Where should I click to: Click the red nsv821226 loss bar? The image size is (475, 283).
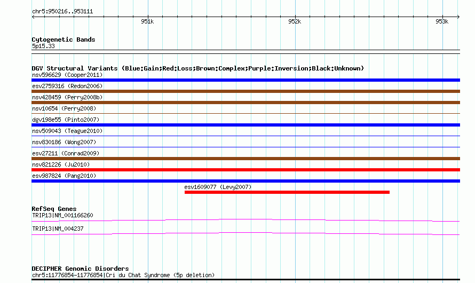246,170
